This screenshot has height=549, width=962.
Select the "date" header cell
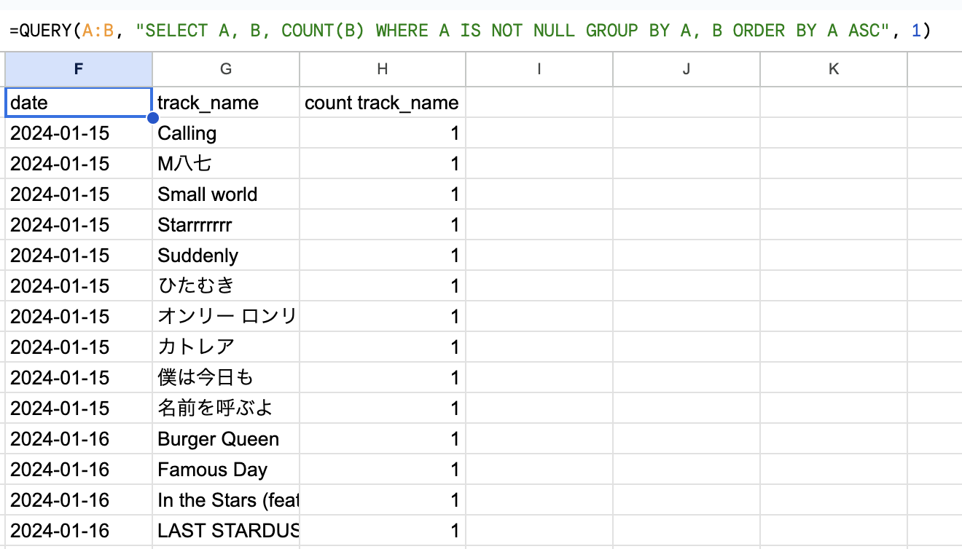(79, 103)
